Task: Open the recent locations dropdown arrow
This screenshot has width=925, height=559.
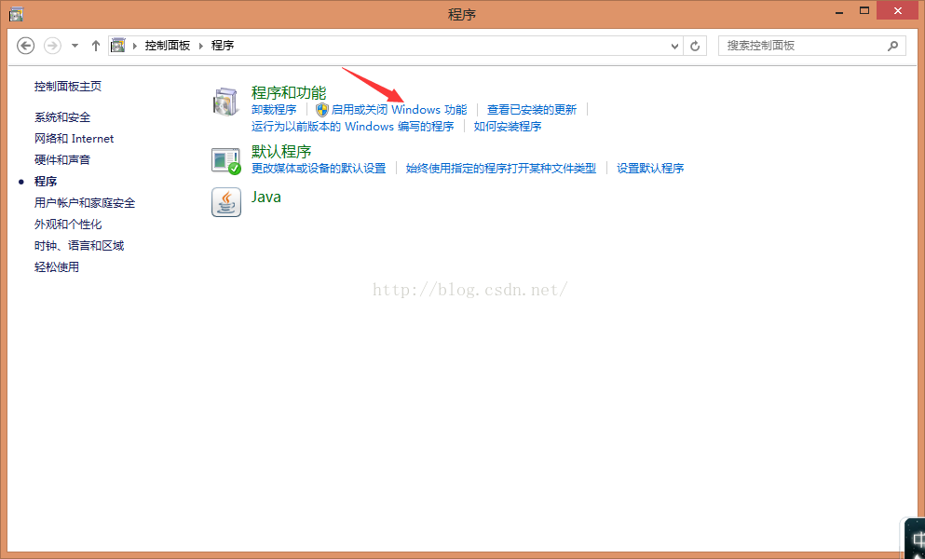Action: pyautogui.click(x=75, y=46)
